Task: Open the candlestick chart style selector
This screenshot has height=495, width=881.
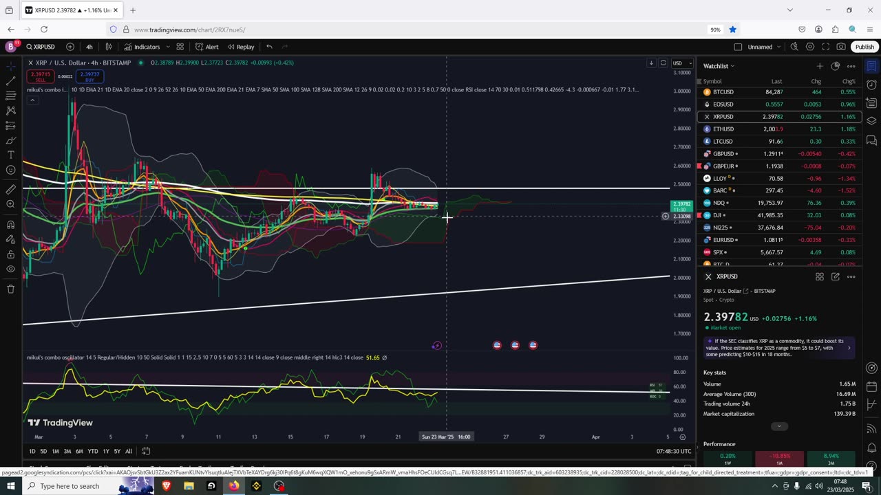Action: tap(109, 47)
